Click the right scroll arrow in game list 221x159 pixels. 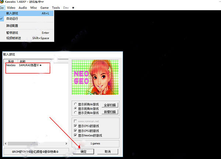pos(66,144)
